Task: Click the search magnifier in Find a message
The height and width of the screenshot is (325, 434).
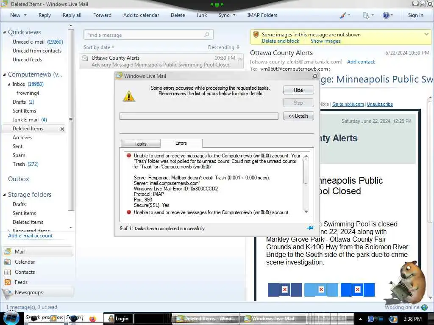Action: (x=206, y=35)
